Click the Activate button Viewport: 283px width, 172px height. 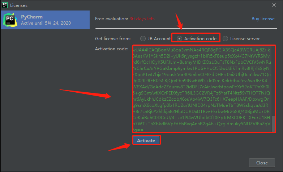[x=146, y=140]
